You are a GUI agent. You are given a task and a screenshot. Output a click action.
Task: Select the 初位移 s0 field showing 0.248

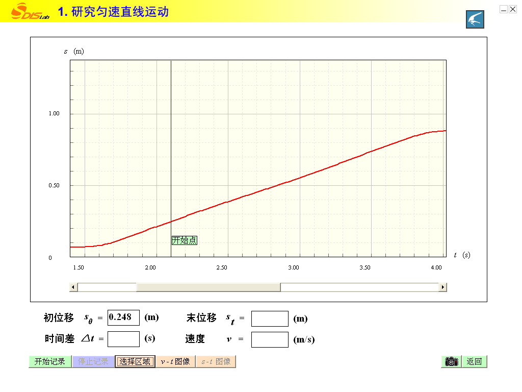[x=123, y=317]
